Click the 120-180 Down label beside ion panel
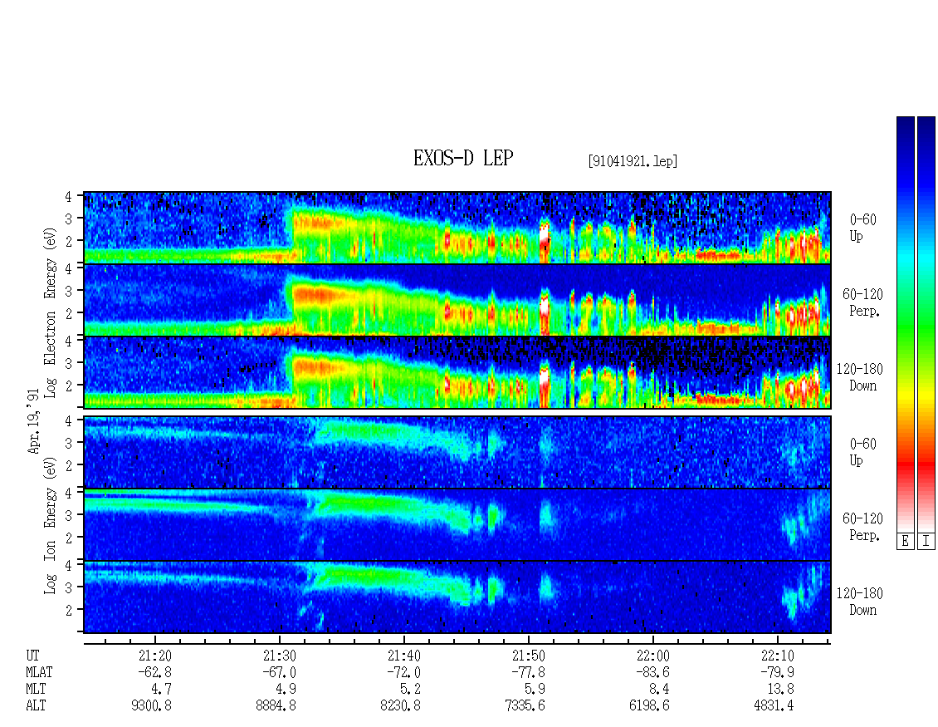Viewport: 938px width, 727px height. pyautogui.click(x=860, y=602)
